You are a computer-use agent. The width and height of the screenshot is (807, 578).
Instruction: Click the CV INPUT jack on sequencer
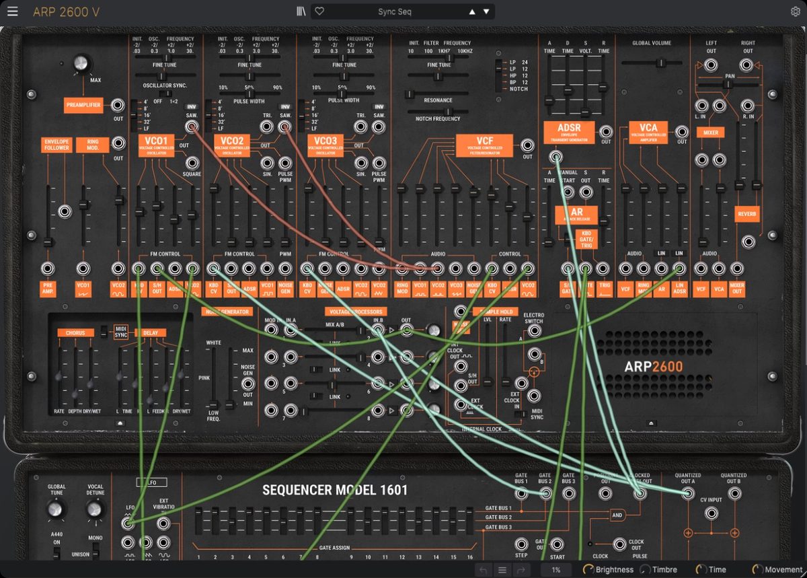point(711,514)
